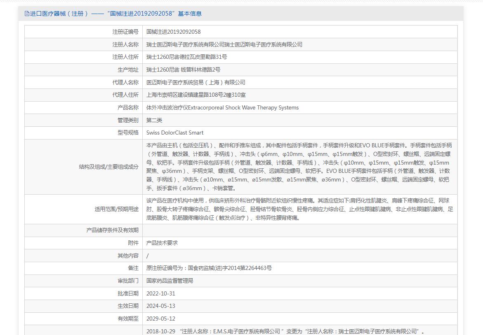The image size is (483, 335).
Task: Select 国家药品监督管理局 approval department
Action: [170, 281]
